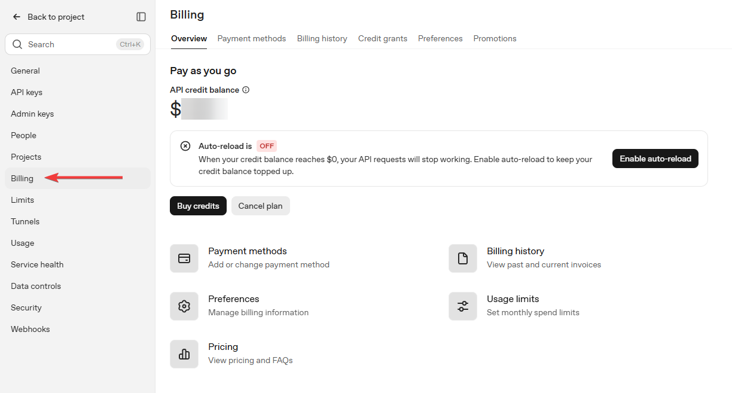Focus the Search input field
Image resolution: width=732 pixels, height=393 pixels.
pos(78,44)
